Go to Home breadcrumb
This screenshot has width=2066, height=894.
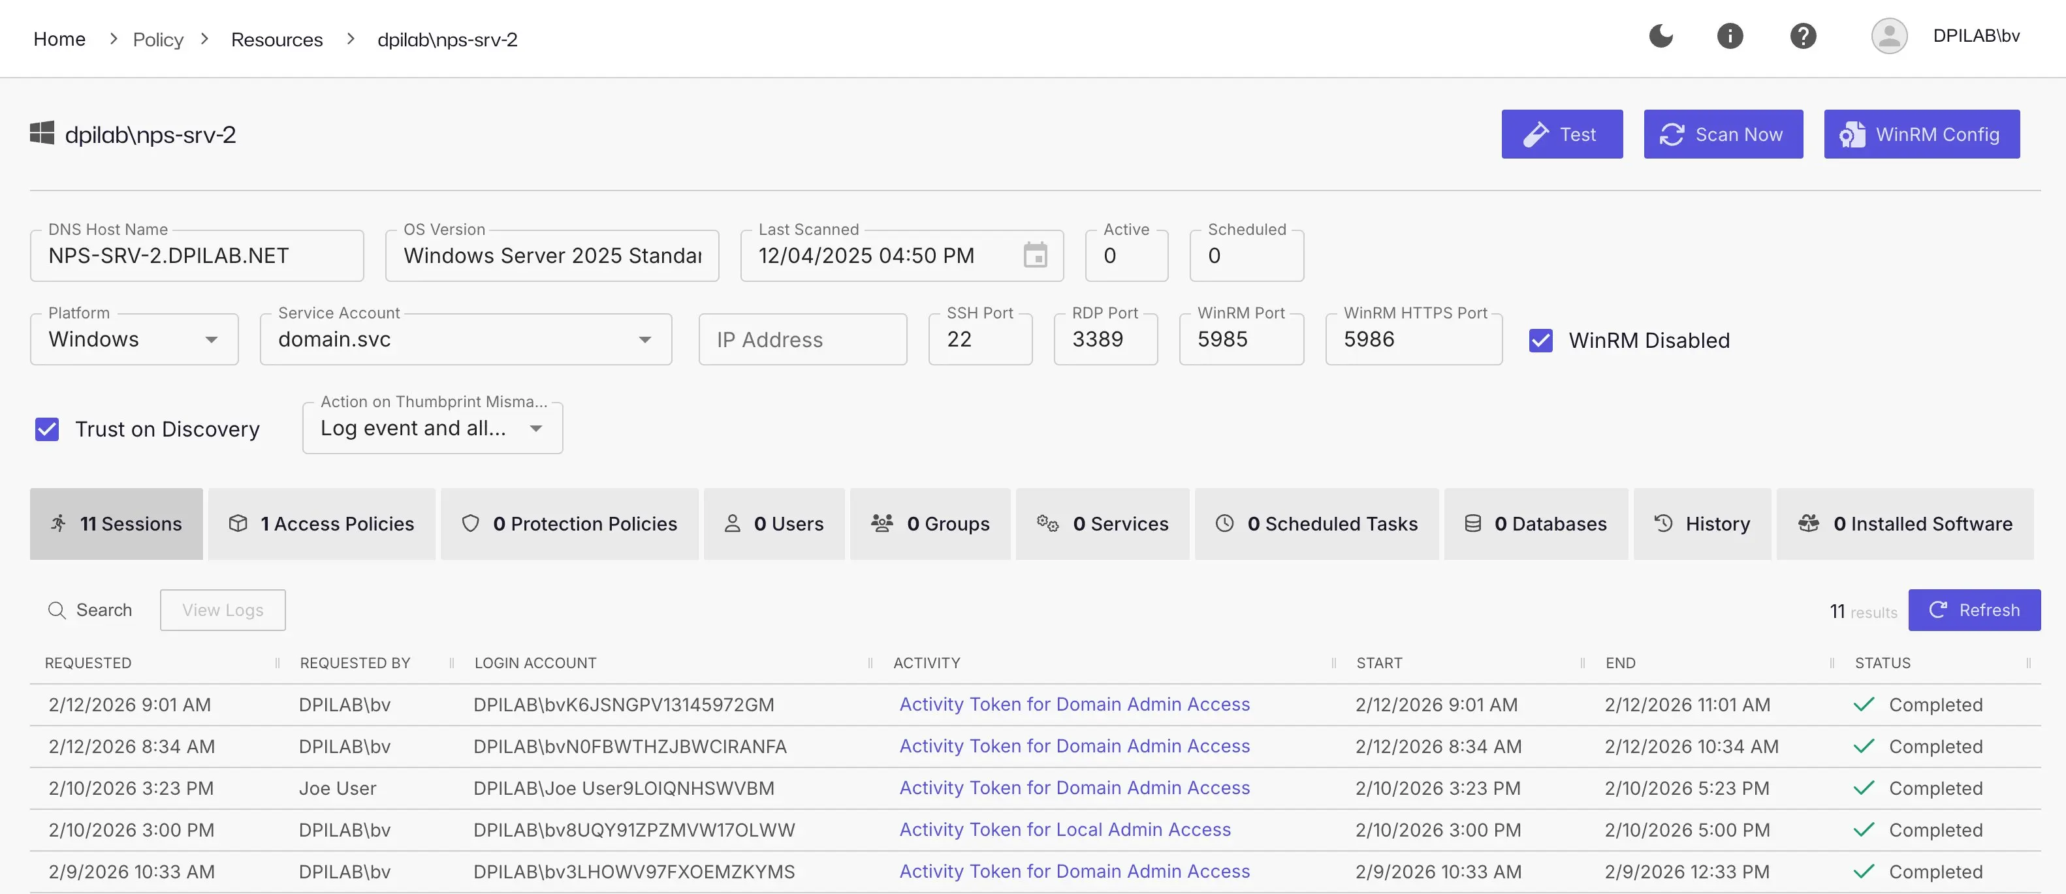[59, 39]
